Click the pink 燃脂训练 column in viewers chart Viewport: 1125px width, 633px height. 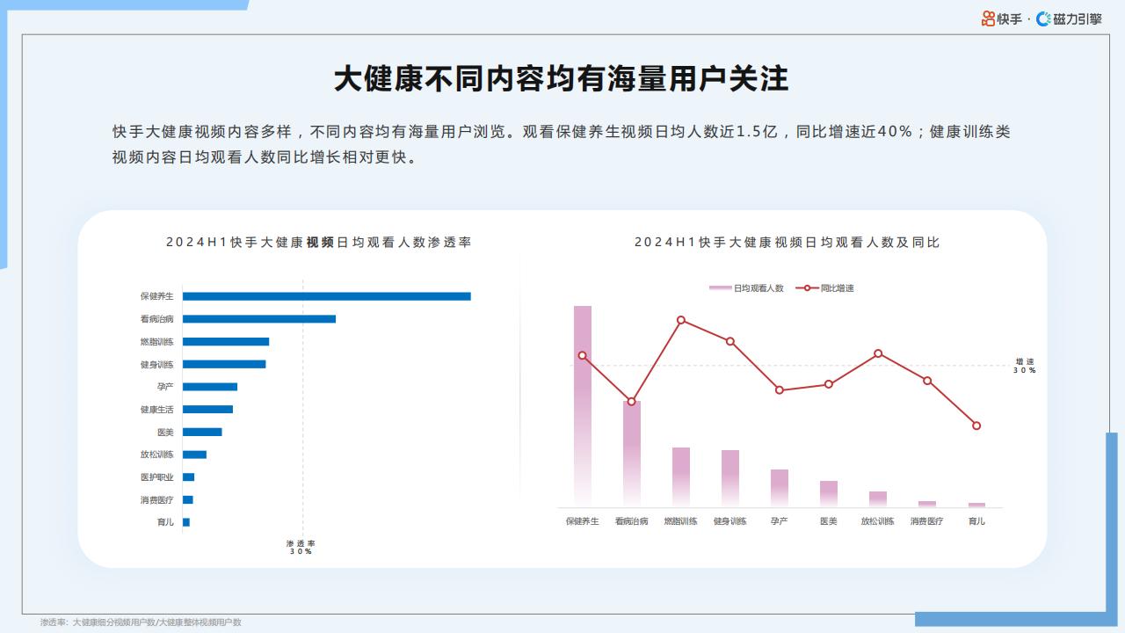pyautogui.click(x=681, y=477)
